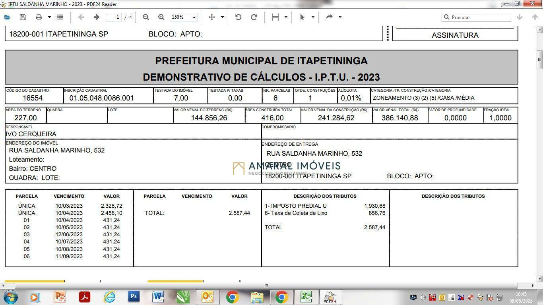The width and height of the screenshot is (543, 305).
Task: Open Microsoft Word from the taskbar
Action: (158, 297)
